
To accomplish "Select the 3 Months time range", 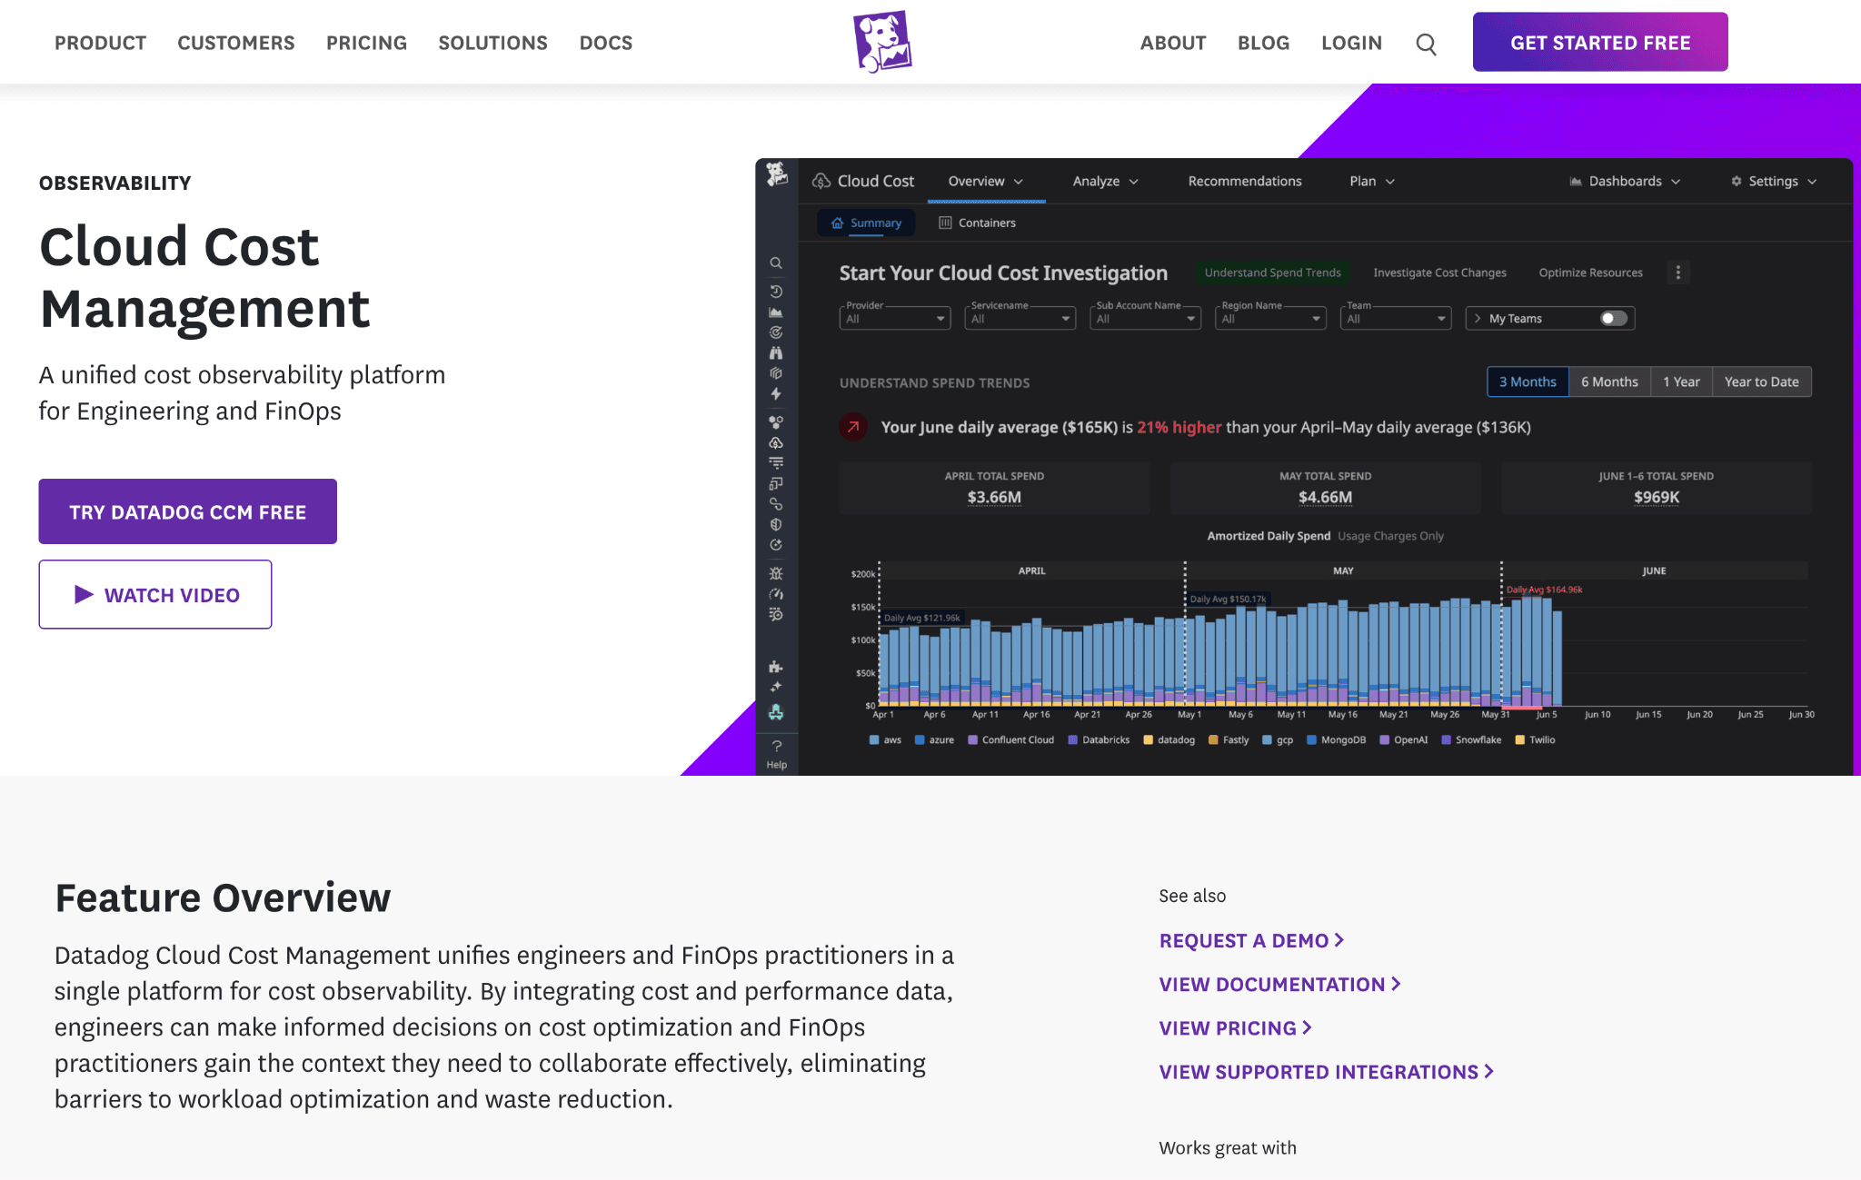I will 1528,382.
